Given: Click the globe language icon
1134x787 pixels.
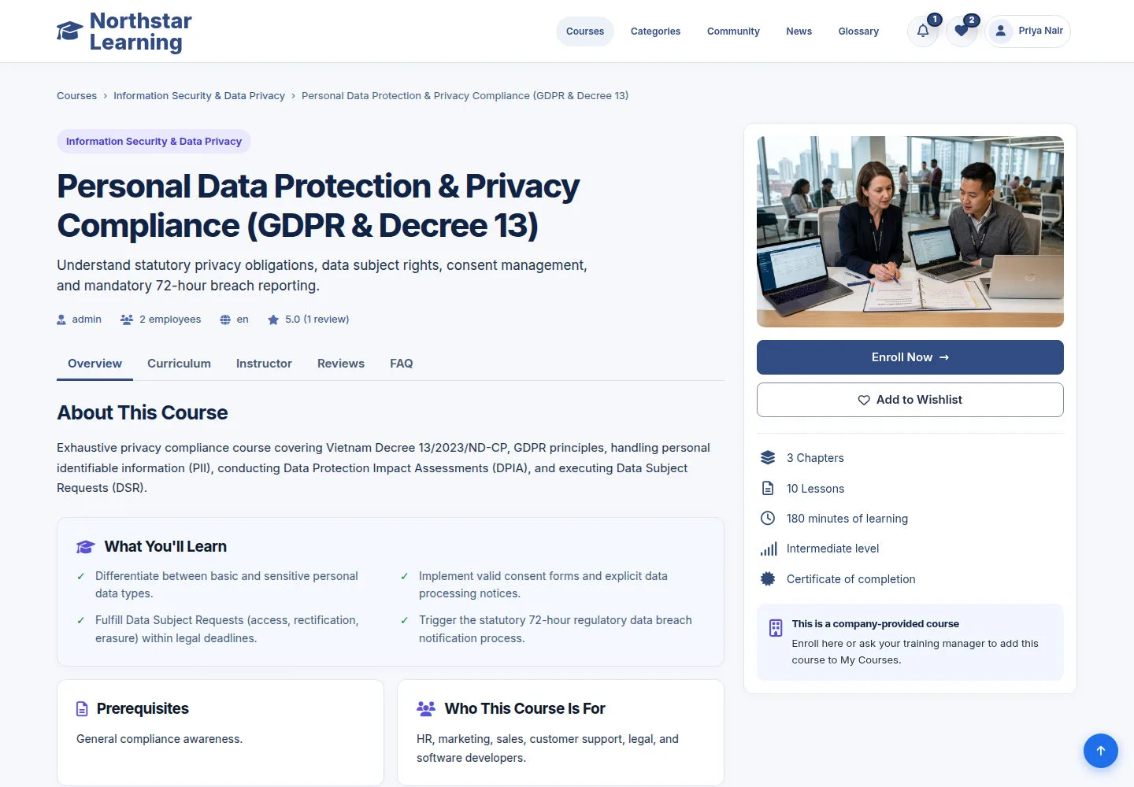Looking at the screenshot, I should pos(225,320).
